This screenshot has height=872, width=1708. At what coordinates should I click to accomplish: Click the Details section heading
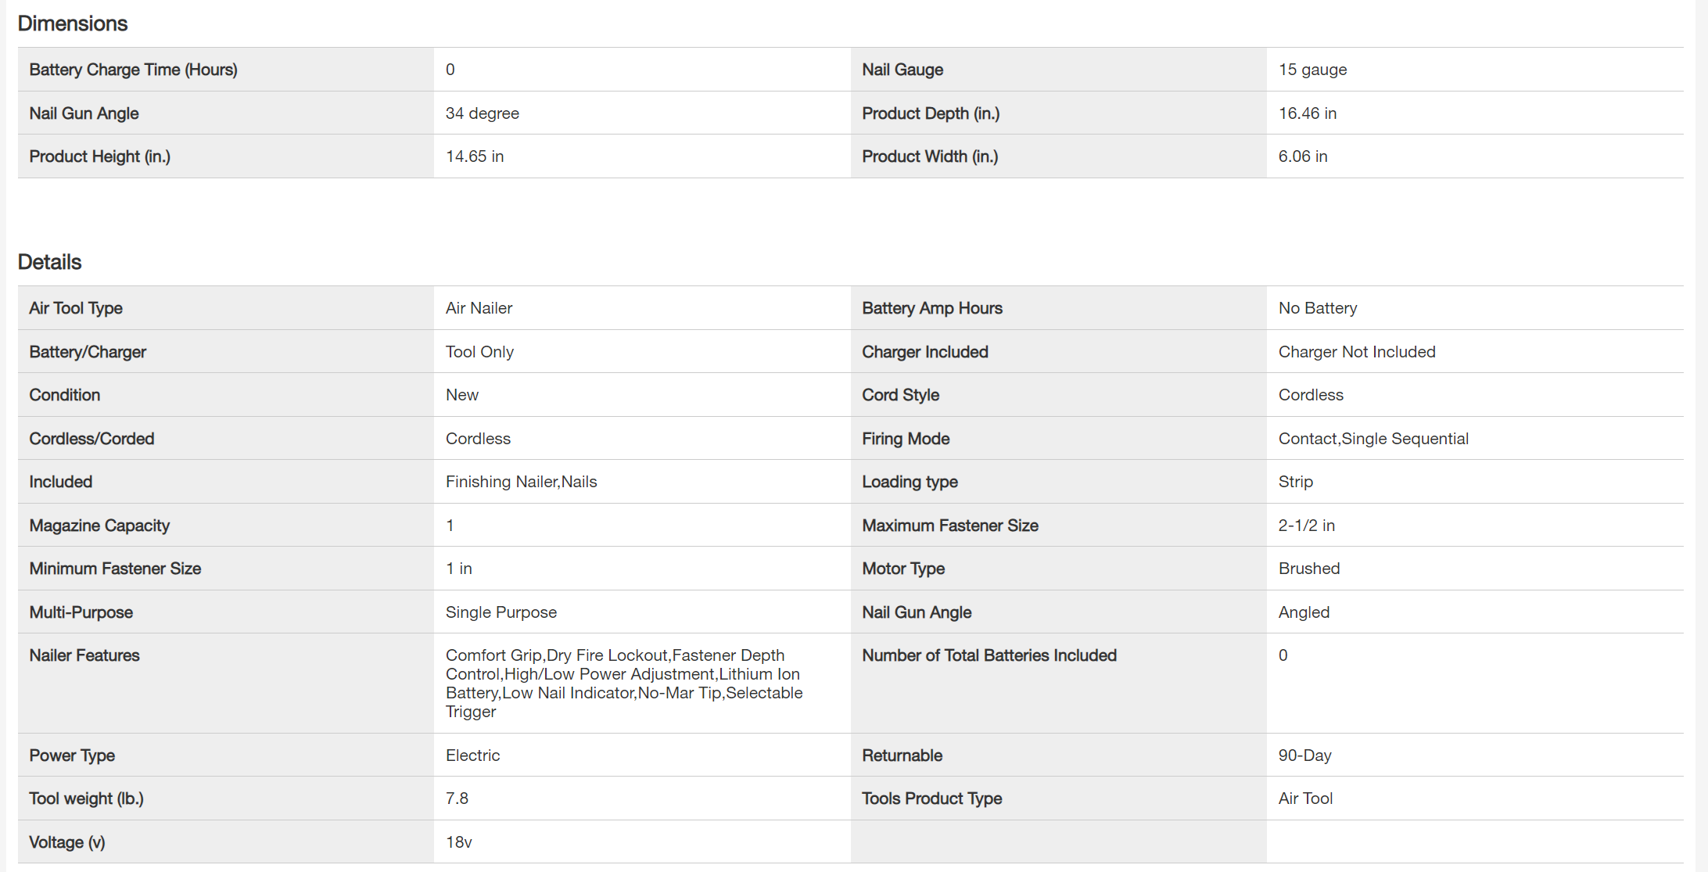pyautogui.click(x=49, y=262)
